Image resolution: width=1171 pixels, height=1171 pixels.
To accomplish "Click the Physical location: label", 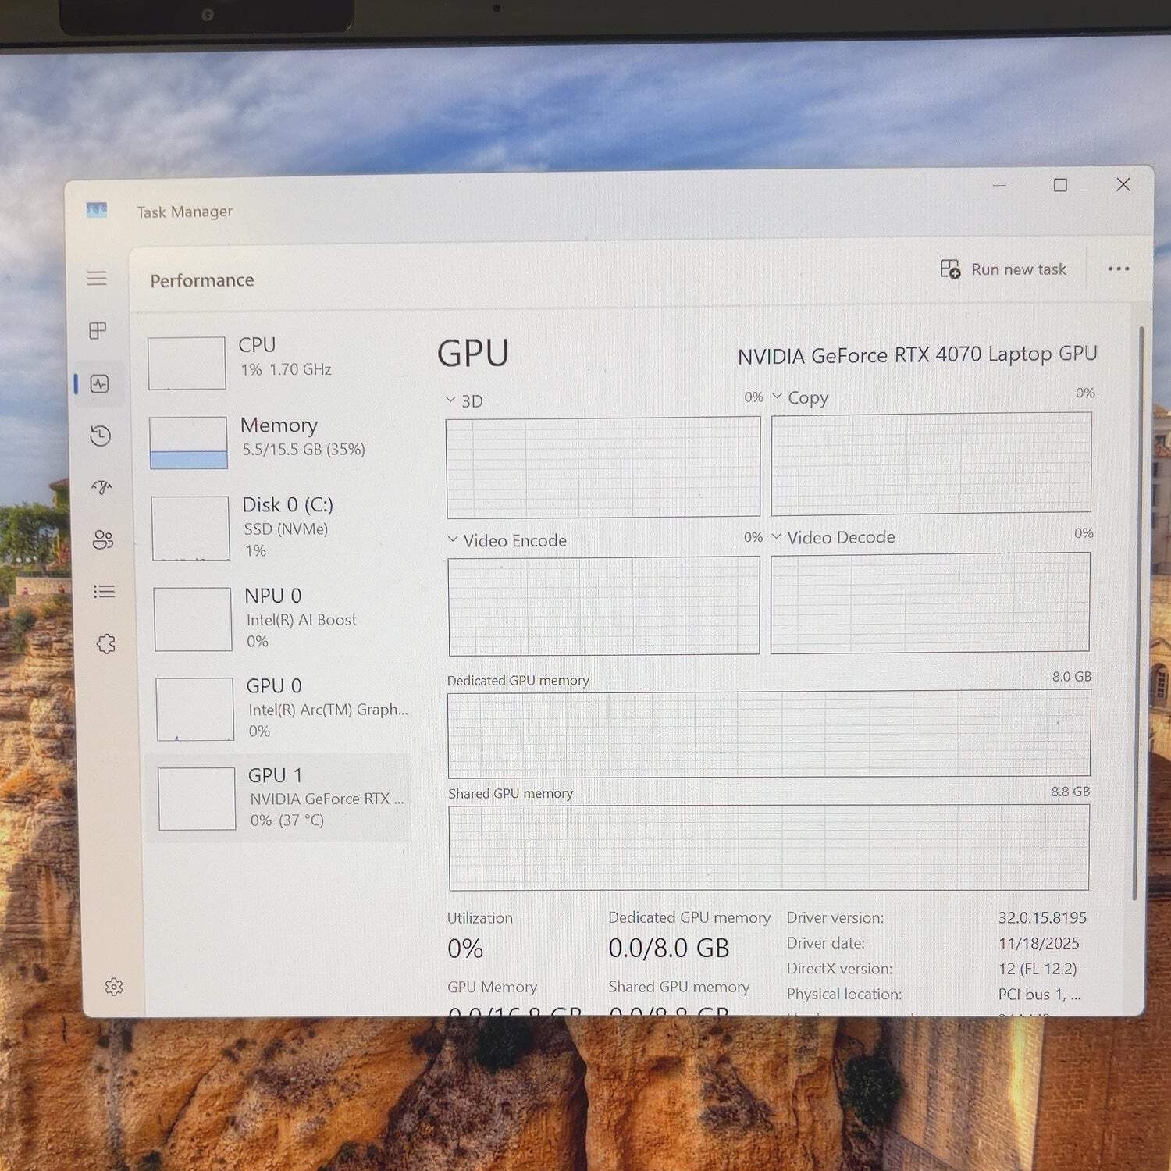I will tap(844, 995).
